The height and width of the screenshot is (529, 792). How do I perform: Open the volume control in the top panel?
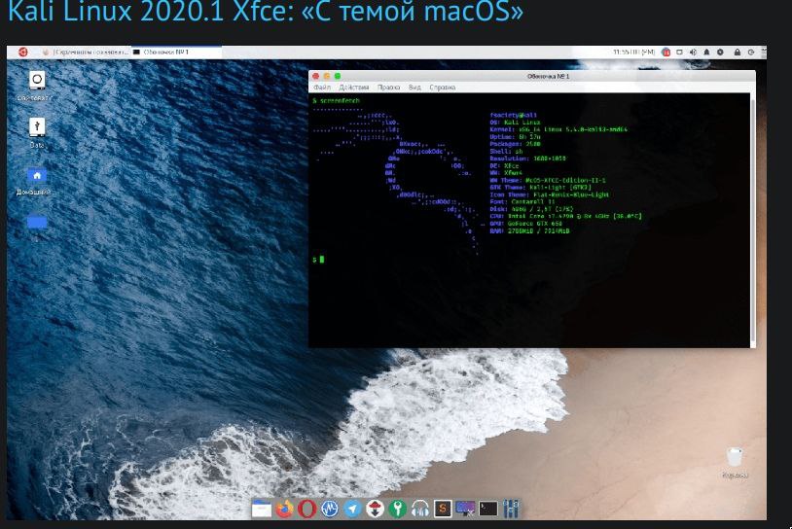click(693, 52)
